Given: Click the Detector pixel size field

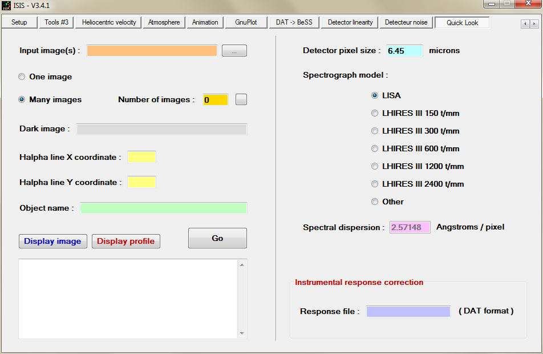Looking at the screenshot, I should 404,50.
